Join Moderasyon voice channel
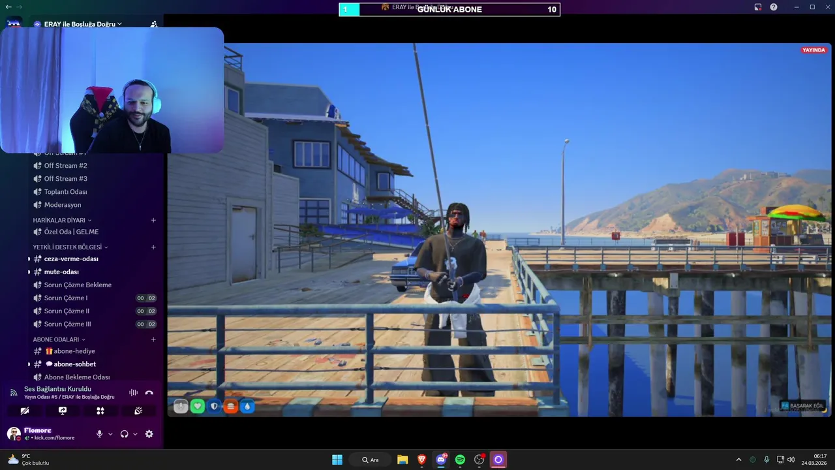The width and height of the screenshot is (835, 470). (95, 205)
